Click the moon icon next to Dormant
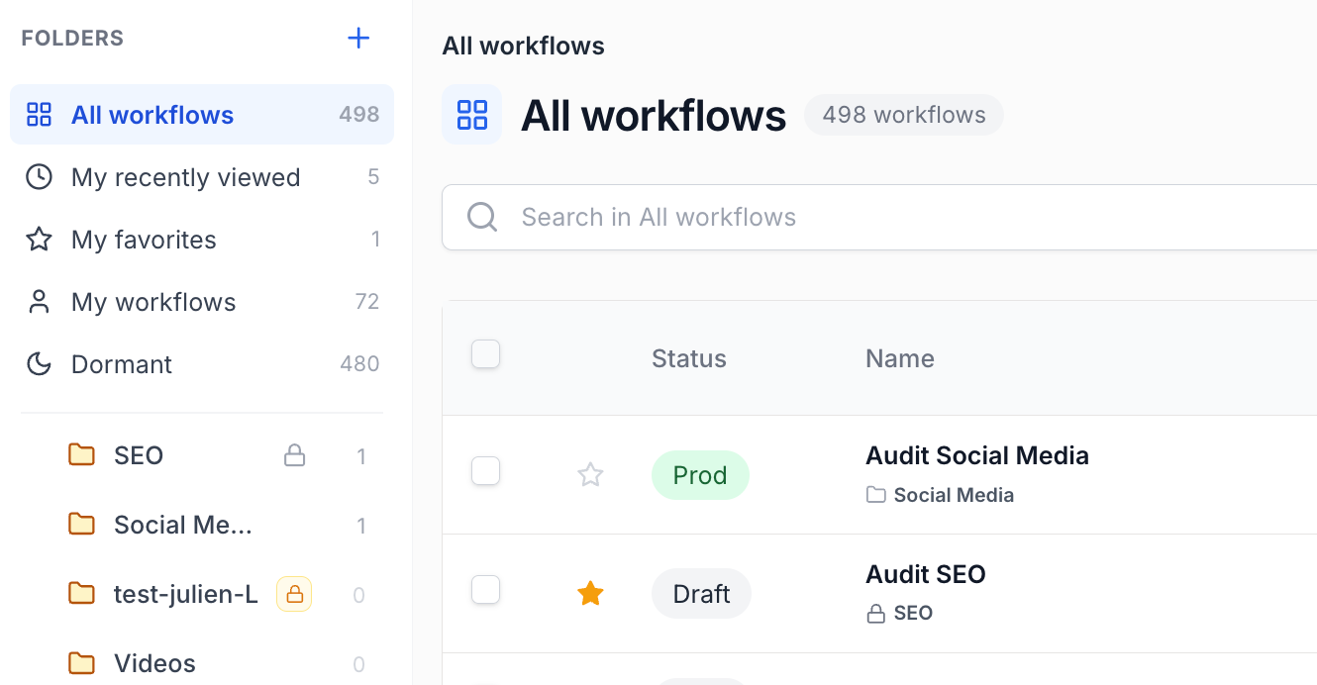1317x685 pixels. tap(39, 364)
